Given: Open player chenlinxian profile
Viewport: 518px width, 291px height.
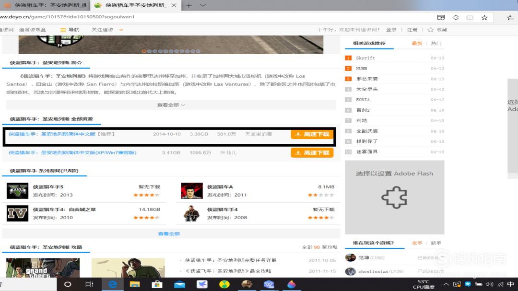Looking at the screenshot, I should (x=373, y=271).
